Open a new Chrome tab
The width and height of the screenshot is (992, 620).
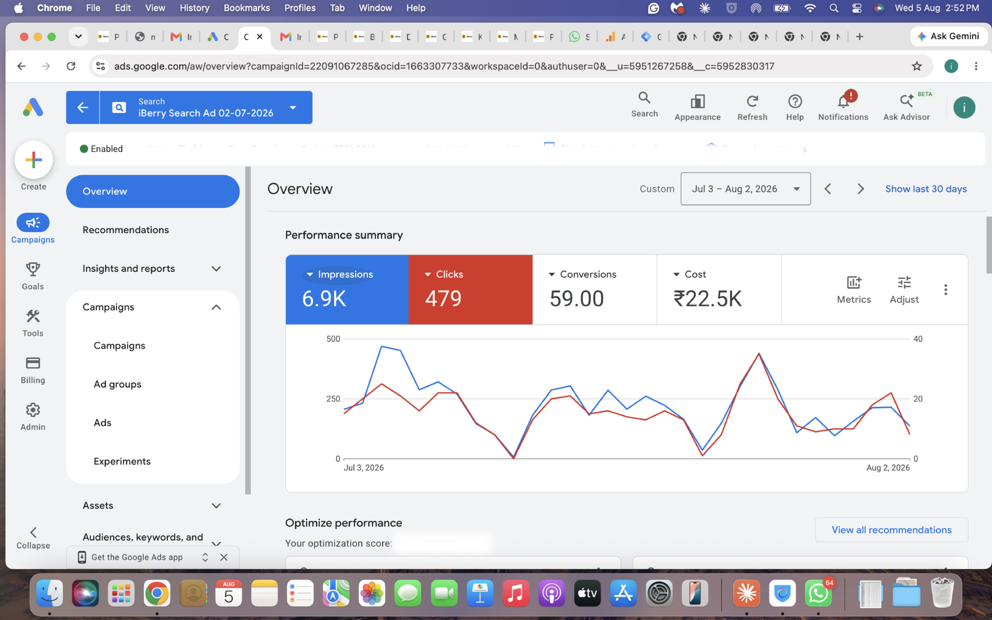[x=859, y=36]
